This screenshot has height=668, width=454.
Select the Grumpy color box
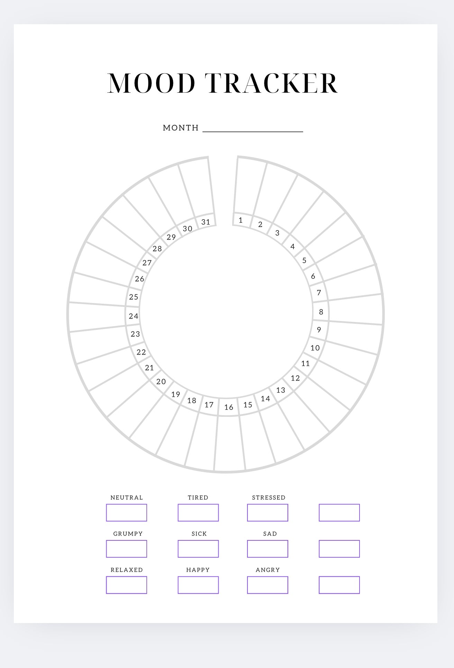tap(127, 549)
